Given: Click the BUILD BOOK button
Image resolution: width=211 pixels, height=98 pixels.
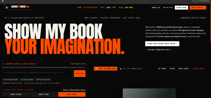Looking at the screenshot, I should coord(80,74).
